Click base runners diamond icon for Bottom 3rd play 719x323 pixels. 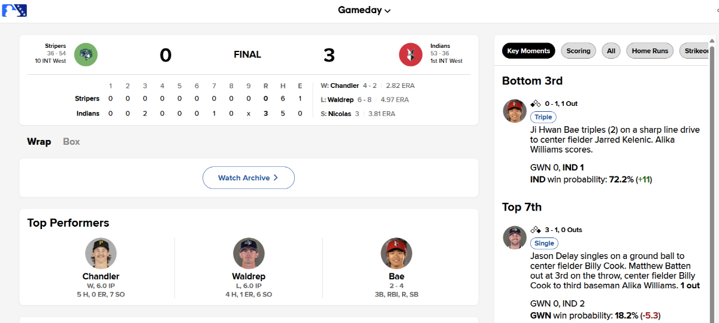pyautogui.click(x=536, y=103)
